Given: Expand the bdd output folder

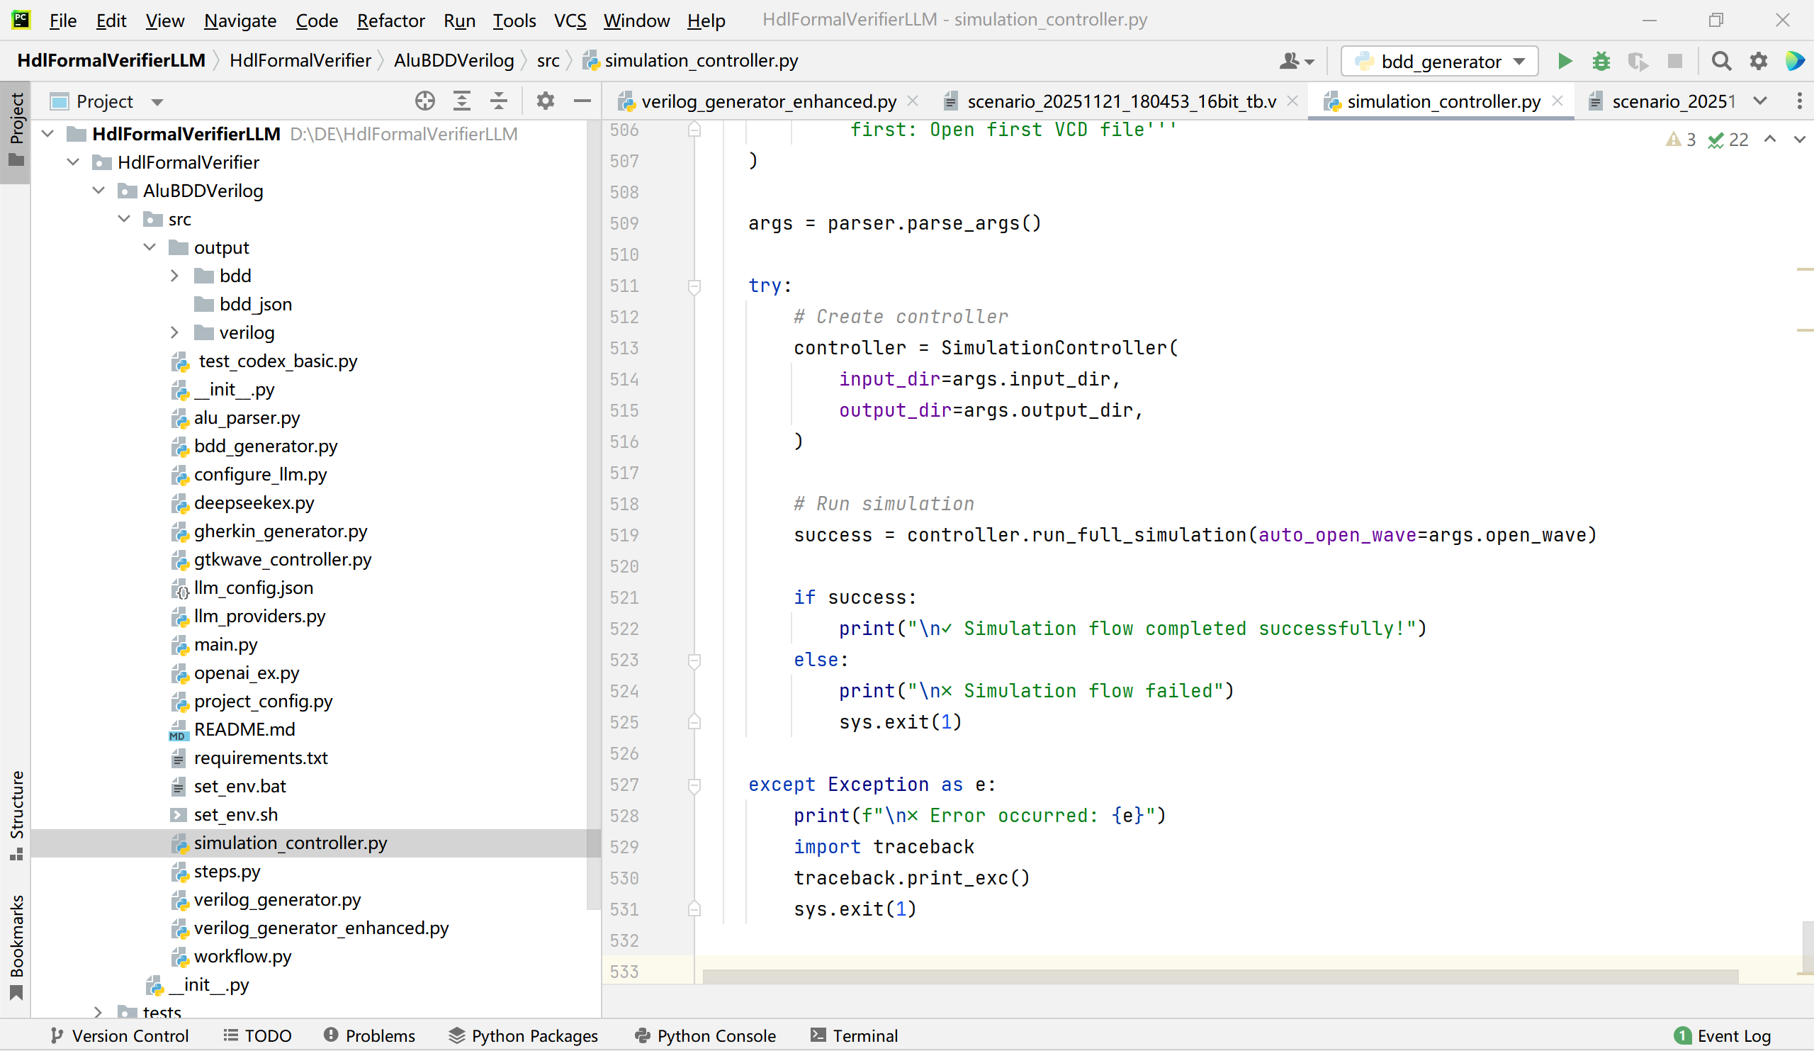Looking at the screenshot, I should 175,276.
